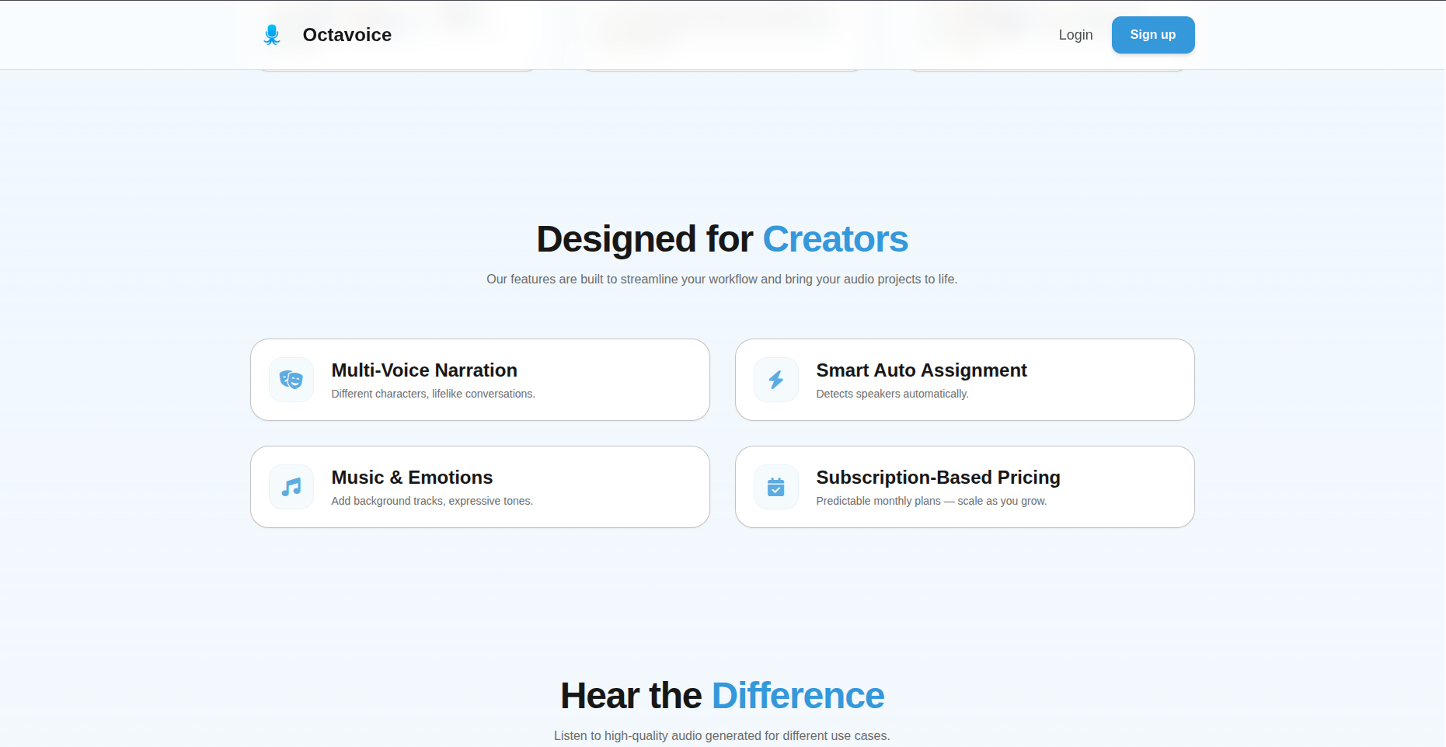Click the Designed for Creators heading

(x=722, y=239)
